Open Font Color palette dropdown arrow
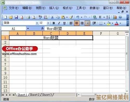The image size is (130, 102). pyautogui.click(x=120, y=23)
